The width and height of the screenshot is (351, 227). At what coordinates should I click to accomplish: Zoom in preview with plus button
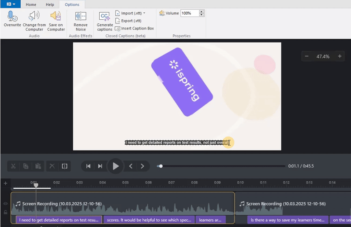(x=340, y=56)
